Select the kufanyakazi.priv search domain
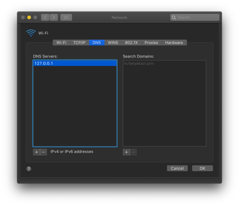This screenshot has height=206, width=239. (139, 64)
